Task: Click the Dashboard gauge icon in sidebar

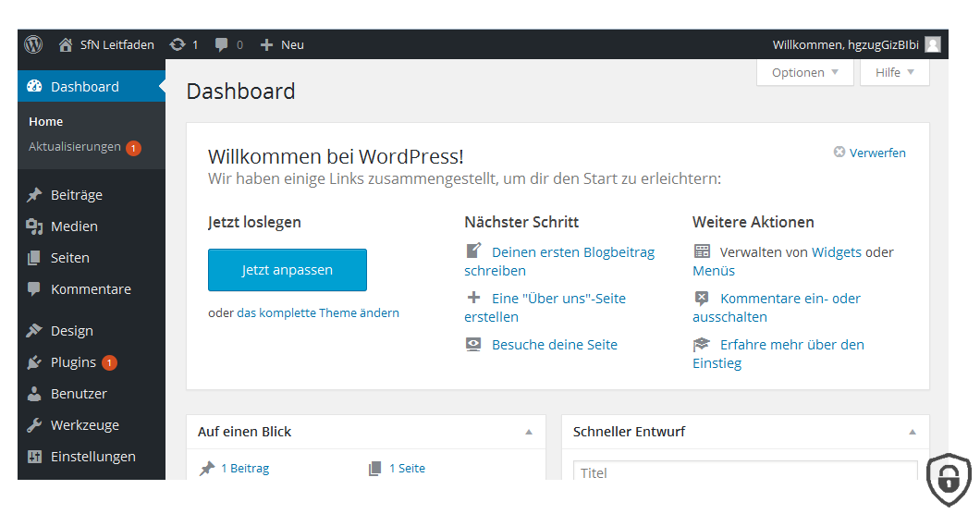Action: (x=34, y=86)
